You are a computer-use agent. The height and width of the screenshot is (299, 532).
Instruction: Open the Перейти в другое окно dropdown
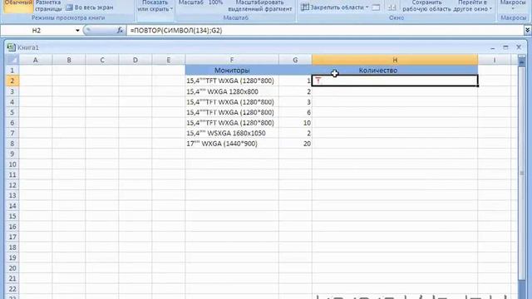[x=472, y=6]
